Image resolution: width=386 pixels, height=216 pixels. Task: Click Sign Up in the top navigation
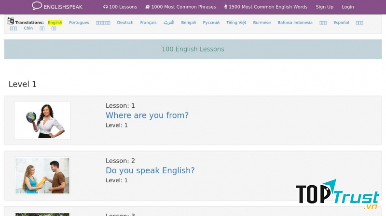[324, 7]
